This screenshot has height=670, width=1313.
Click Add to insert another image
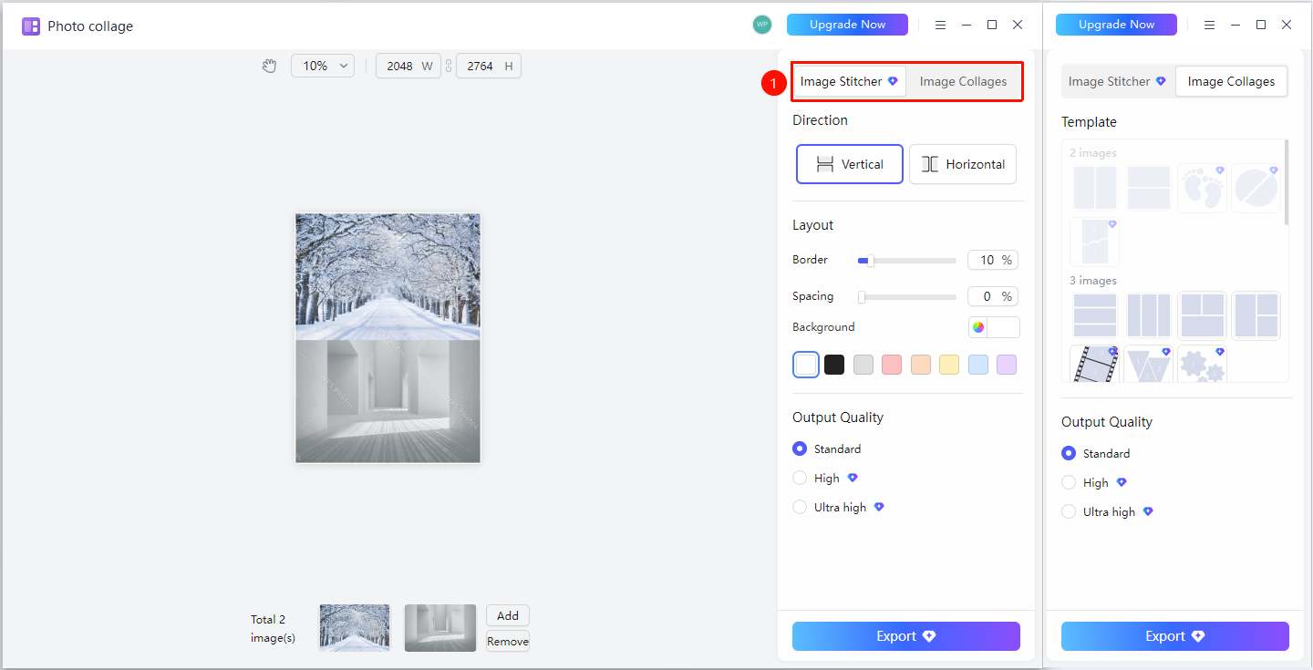tap(508, 616)
